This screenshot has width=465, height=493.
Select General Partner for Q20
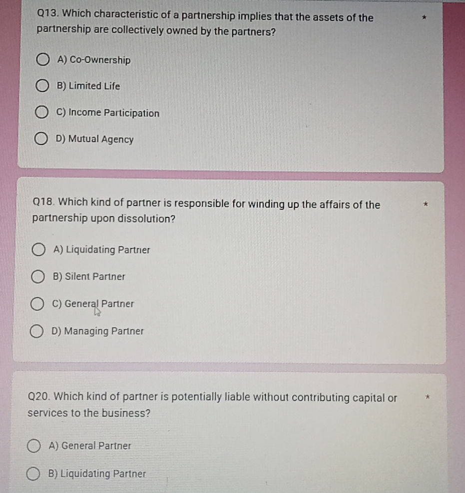pos(34,445)
